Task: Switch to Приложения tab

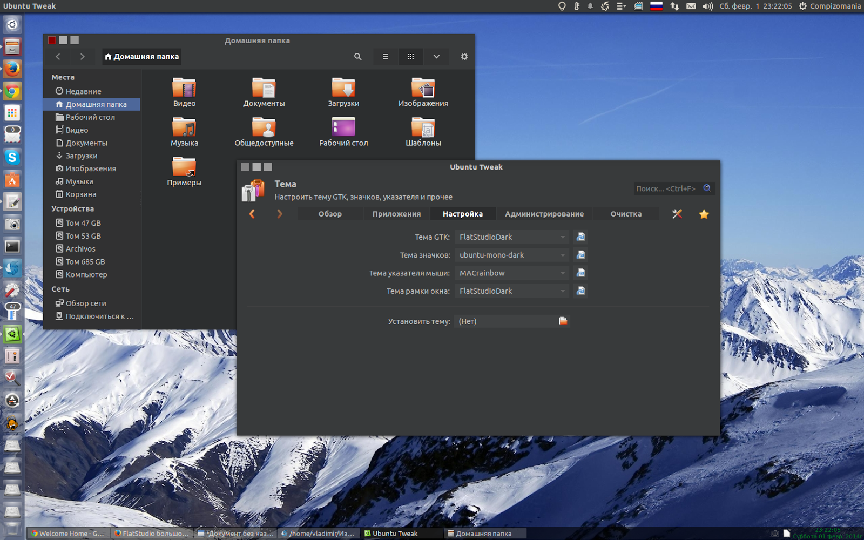Action: pos(396,214)
